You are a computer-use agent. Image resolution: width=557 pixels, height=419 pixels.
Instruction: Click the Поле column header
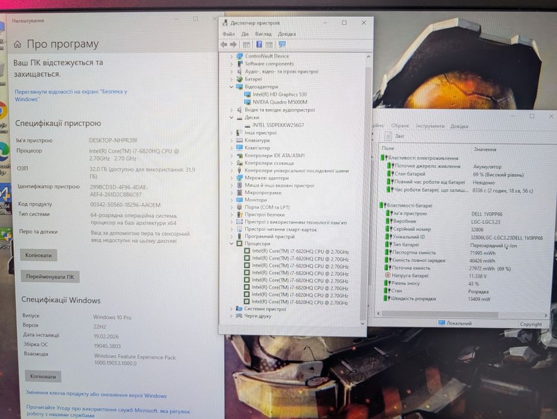point(388,148)
